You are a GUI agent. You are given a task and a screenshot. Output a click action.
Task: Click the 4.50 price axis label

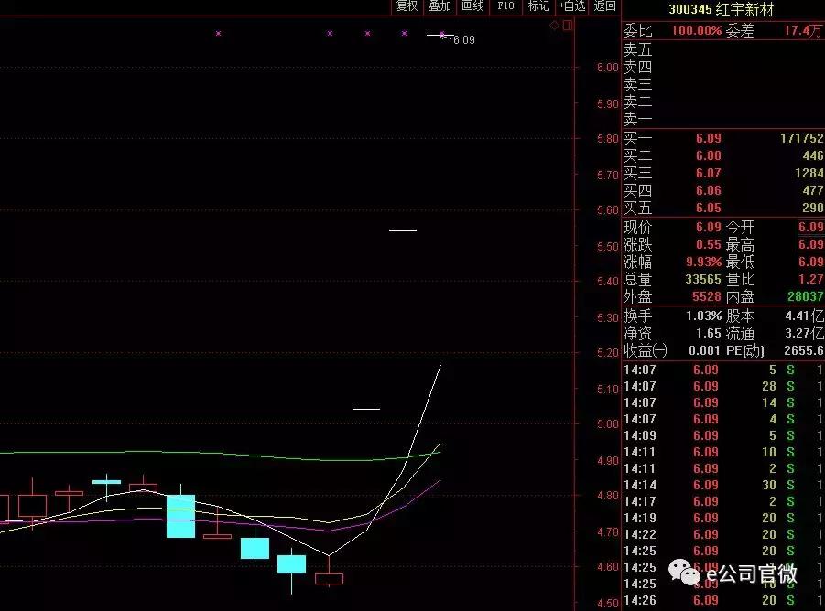pos(607,603)
